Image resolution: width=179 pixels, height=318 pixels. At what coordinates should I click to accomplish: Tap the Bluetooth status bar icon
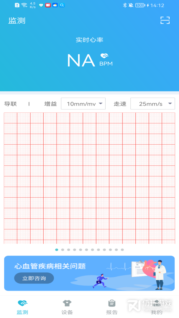(x=124, y=5)
